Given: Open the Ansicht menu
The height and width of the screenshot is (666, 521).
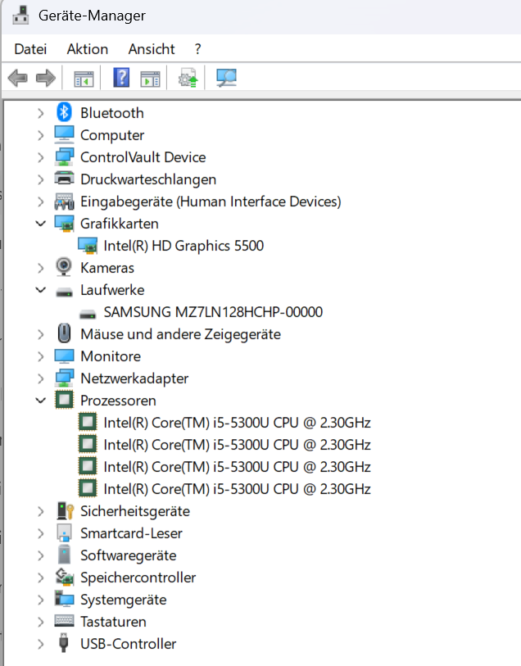Looking at the screenshot, I should coord(152,49).
